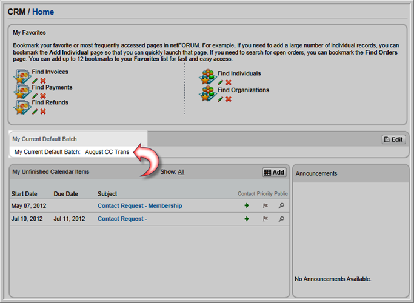
Task: Click contact arrow for Jul 10 item
Action: (247, 219)
